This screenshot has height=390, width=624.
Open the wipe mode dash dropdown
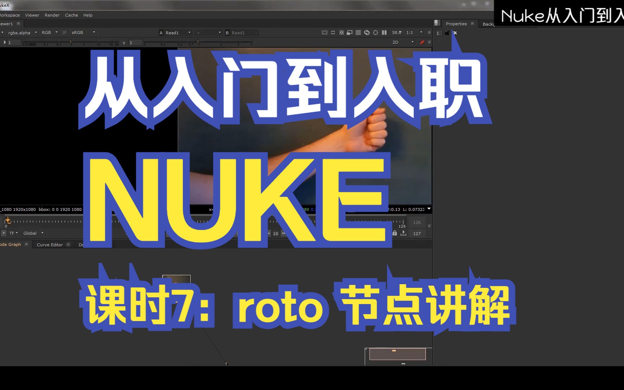(209, 33)
